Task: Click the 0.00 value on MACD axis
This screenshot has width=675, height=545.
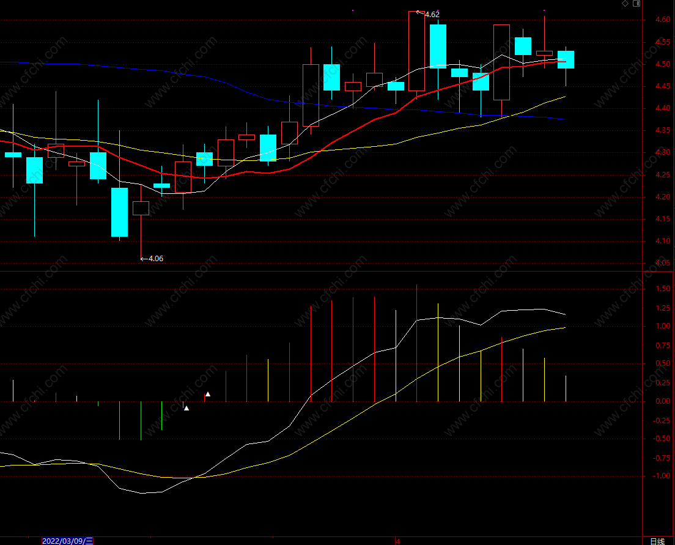Action: pos(663,401)
